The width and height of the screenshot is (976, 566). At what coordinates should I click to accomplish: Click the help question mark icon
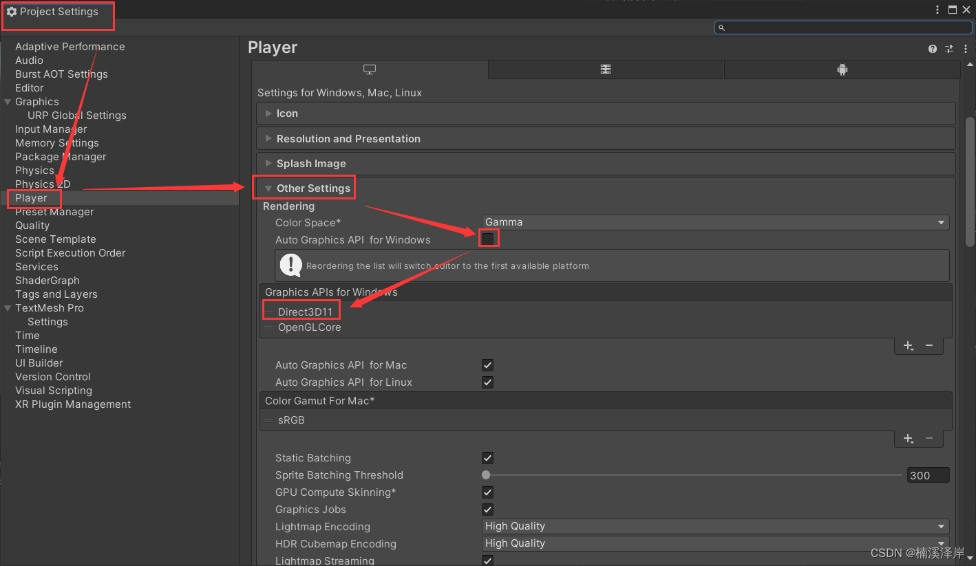pyautogui.click(x=933, y=49)
